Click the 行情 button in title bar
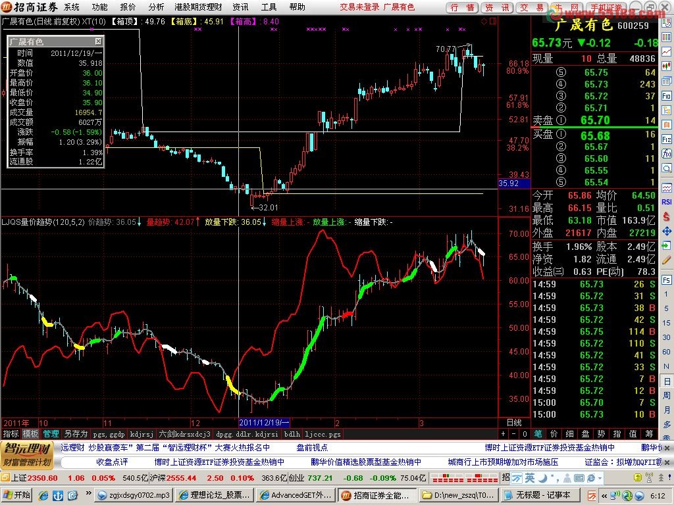Screen dimensions: 674x505 [462, 7]
